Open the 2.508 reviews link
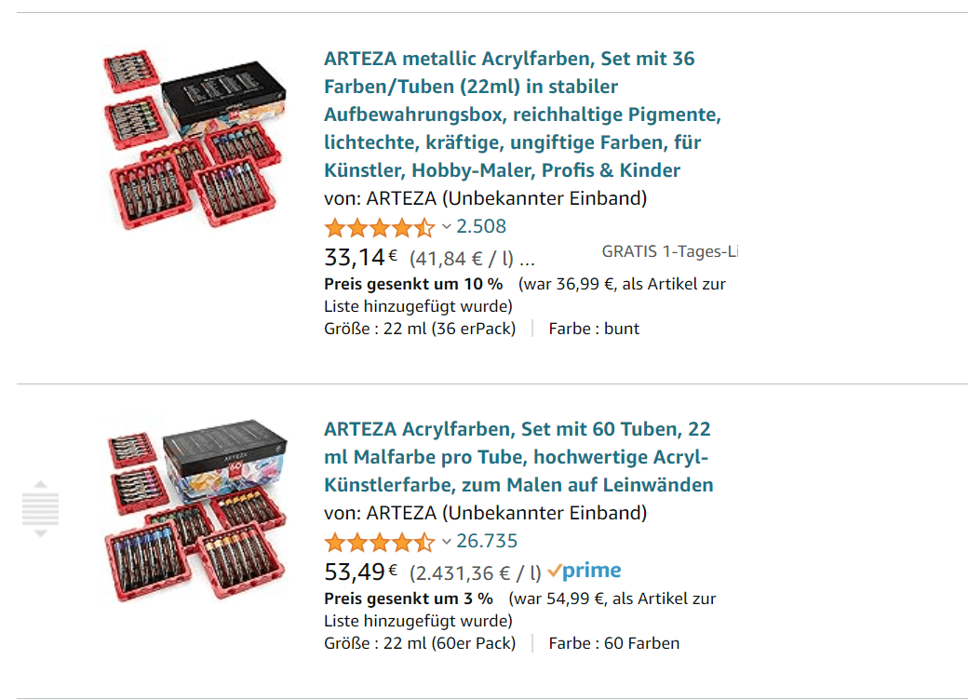The image size is (968, 700). tap(481, 226)
